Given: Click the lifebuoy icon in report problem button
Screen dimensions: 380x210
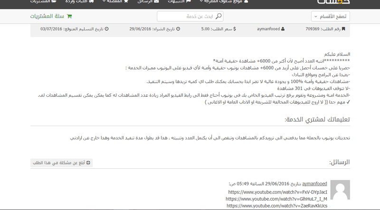Looking at the screenshot, I should click(88, 163).
